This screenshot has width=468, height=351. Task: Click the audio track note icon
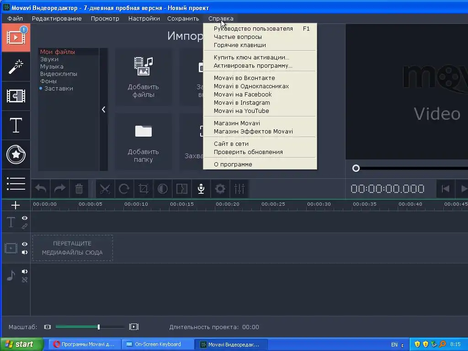(x=11, y=275)
